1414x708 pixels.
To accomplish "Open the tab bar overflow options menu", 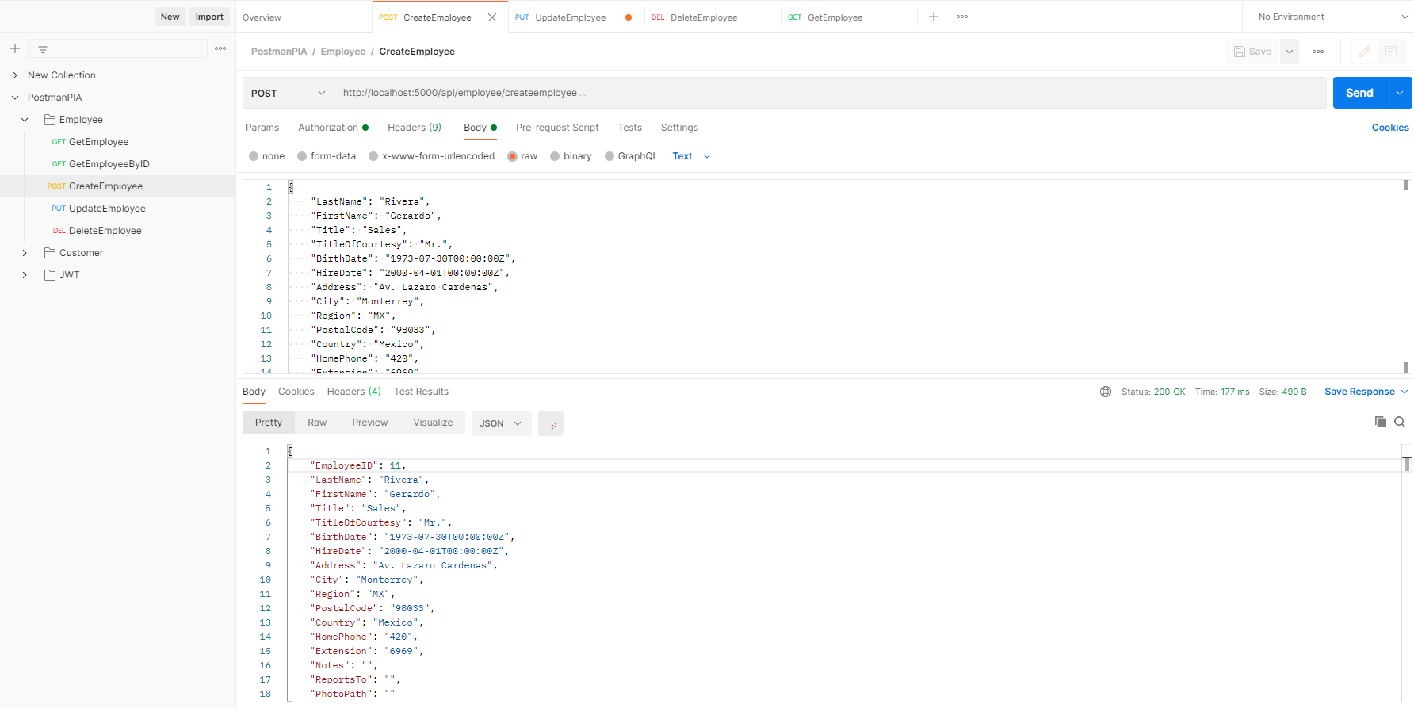I will click(x=962, y=17).
